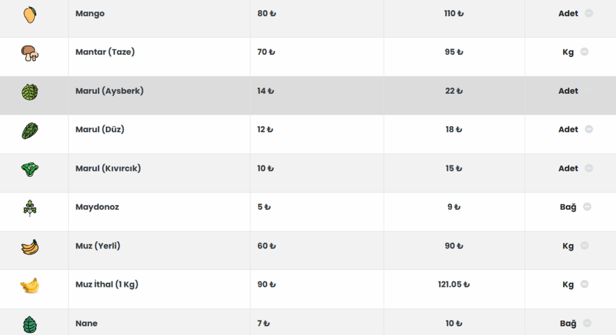Open the Muz İthal (1 Kg) entry

[x=107, y=284]
